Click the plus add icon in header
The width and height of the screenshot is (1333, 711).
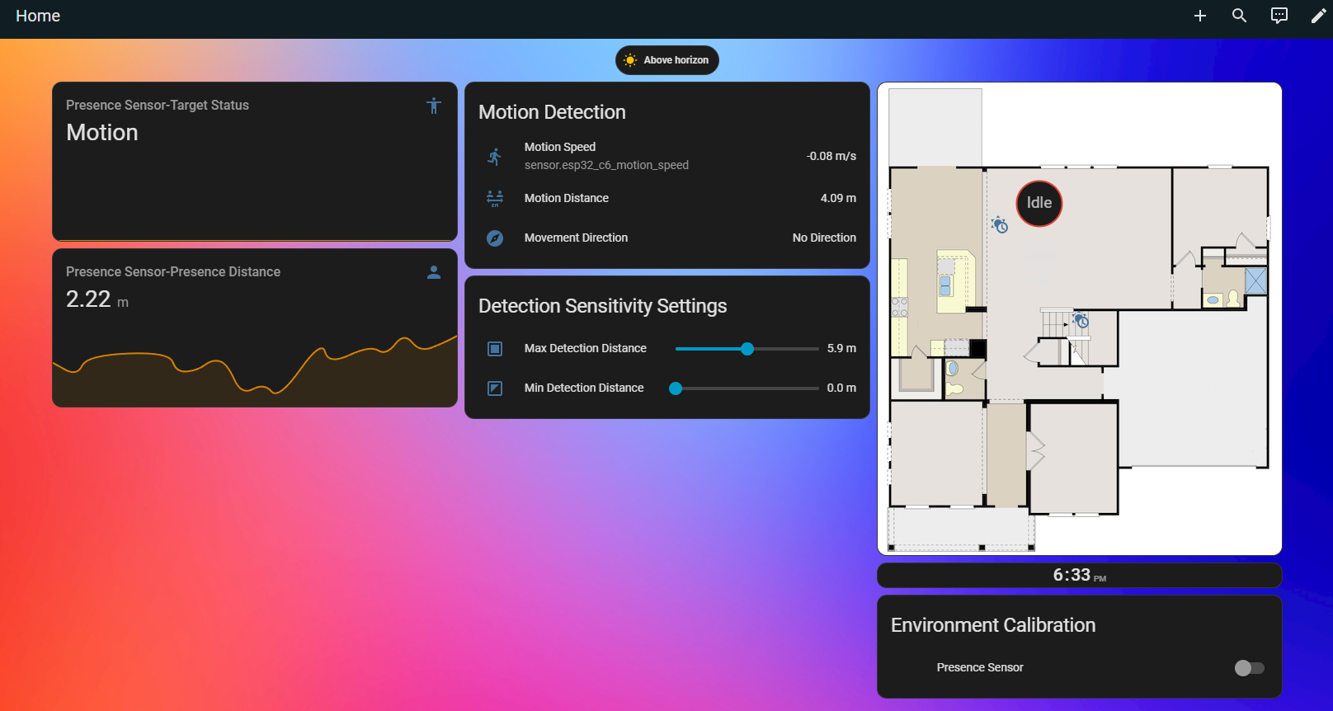click(x=1200, y=16)
